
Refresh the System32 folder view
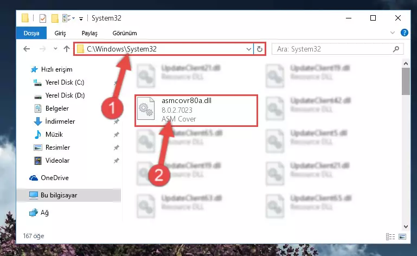pos(259,49)
